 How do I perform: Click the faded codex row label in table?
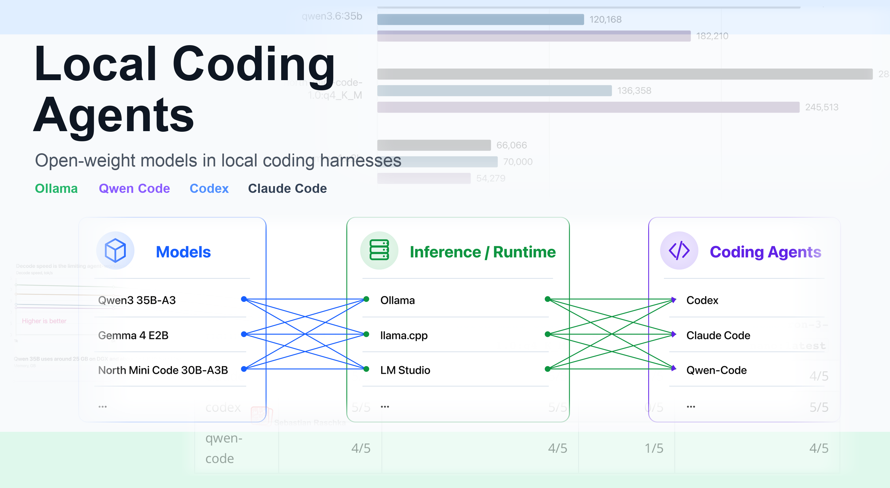[223, 407]
